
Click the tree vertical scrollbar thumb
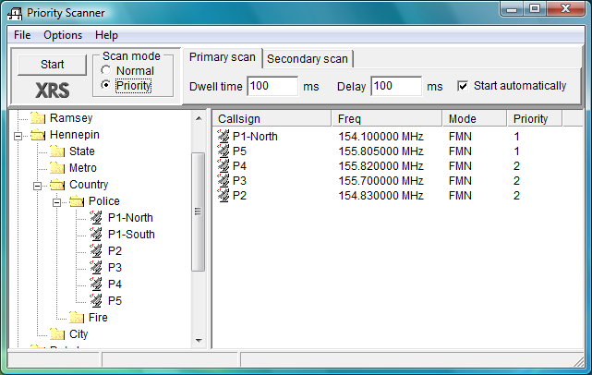point(199,212)
